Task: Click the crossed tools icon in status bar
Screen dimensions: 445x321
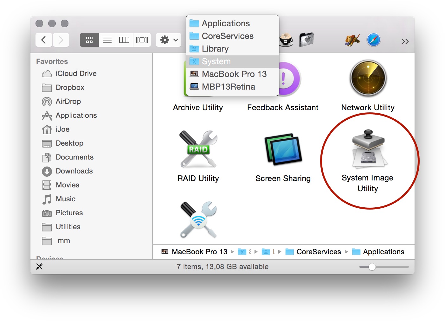Action: pyautogui.click(x=39, y=267)
